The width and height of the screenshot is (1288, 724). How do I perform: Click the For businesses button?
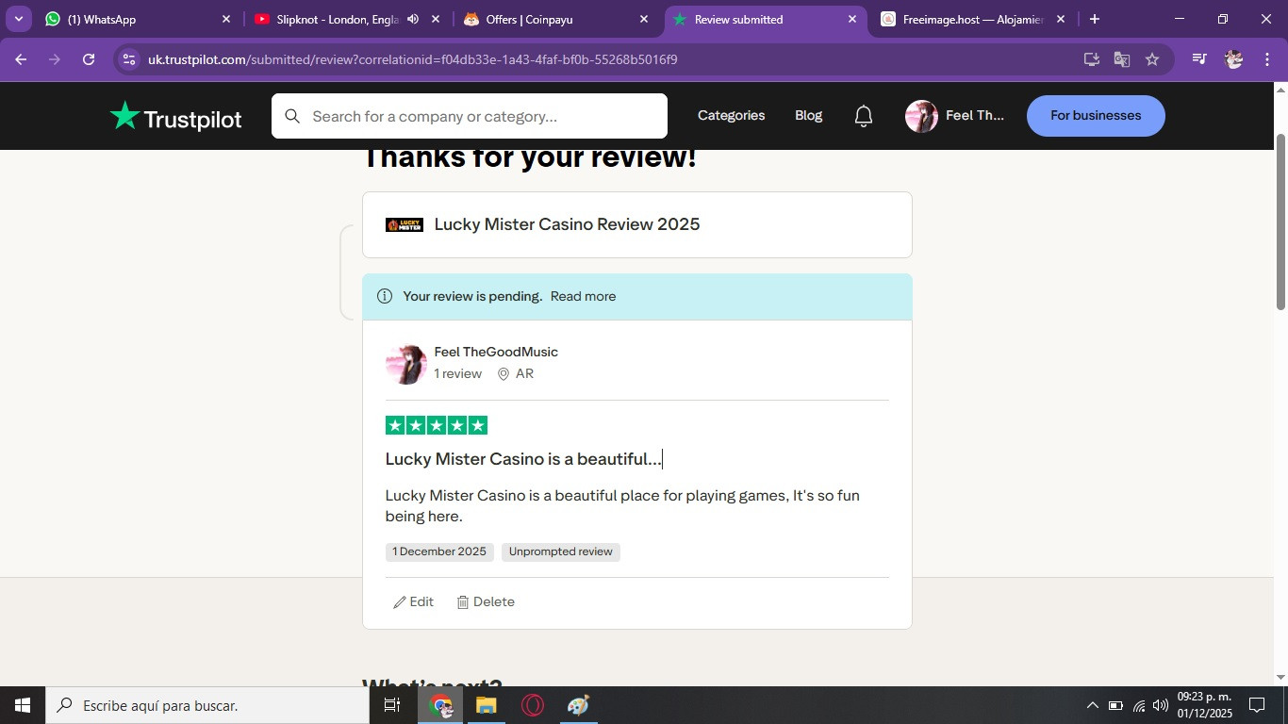1096,116
